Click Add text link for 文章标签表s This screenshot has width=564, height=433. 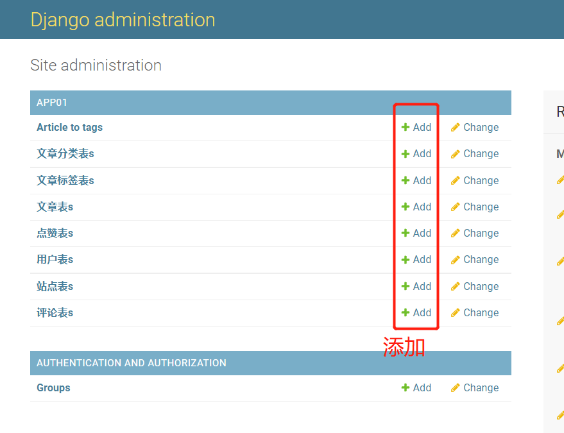point(422,180)
